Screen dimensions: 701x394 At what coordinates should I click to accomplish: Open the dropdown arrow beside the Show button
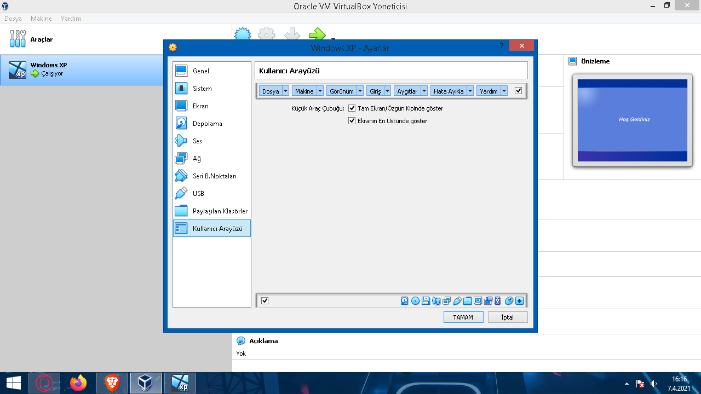(332, 38)
